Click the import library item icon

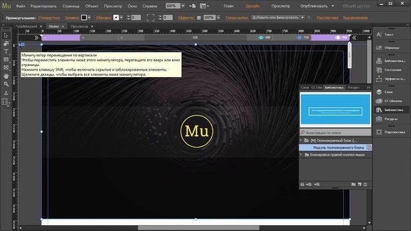click(309, 184)
